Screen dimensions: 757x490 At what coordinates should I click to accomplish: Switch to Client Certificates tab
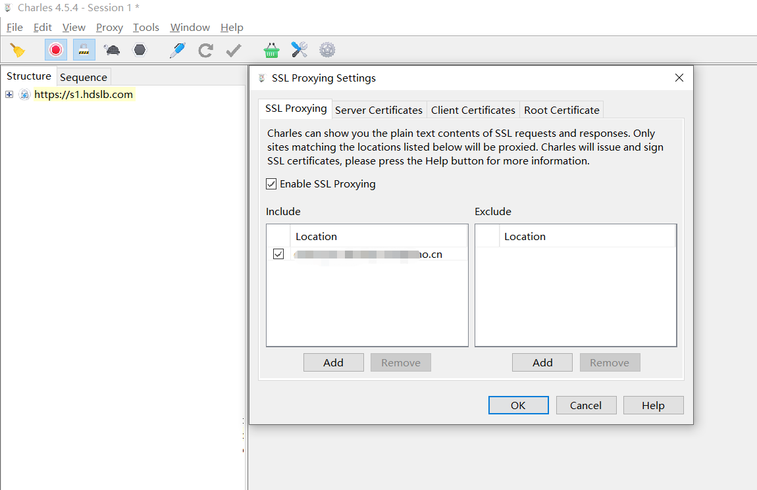coord(473,110)
